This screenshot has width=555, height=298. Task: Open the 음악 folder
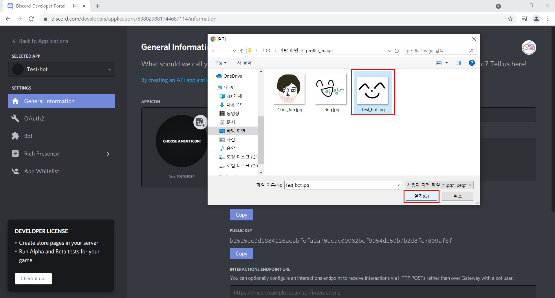tap(227, 148)
